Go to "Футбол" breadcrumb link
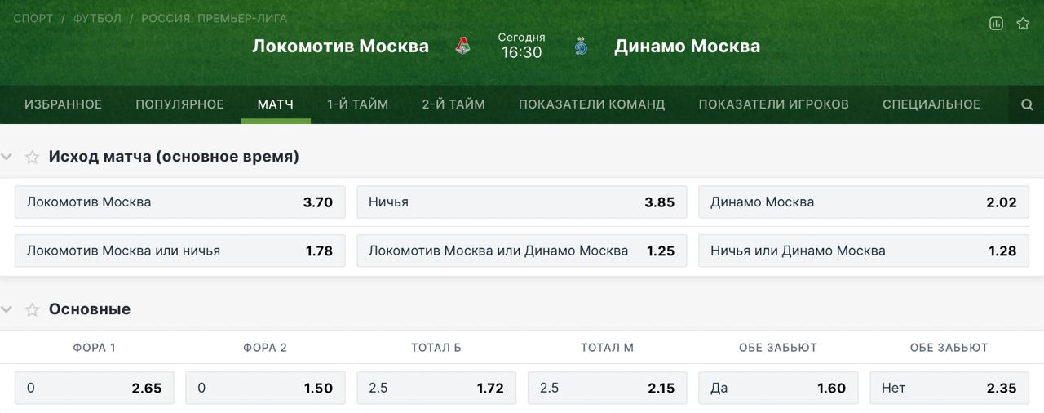The height and width of the screenshot is (413, 1044). tap(97, 18)
